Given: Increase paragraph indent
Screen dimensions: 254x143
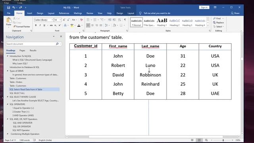Looking at the screenshot, I should click(114, 20).
